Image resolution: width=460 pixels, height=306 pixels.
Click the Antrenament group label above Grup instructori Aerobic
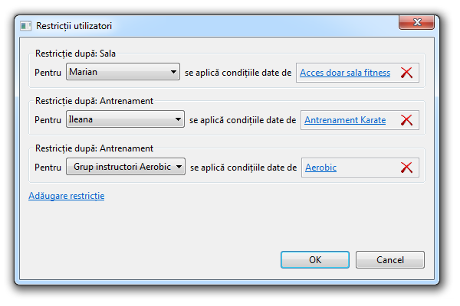coord(95,148)
